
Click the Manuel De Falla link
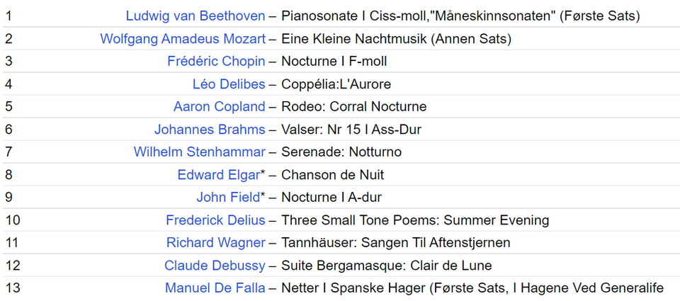215,288
